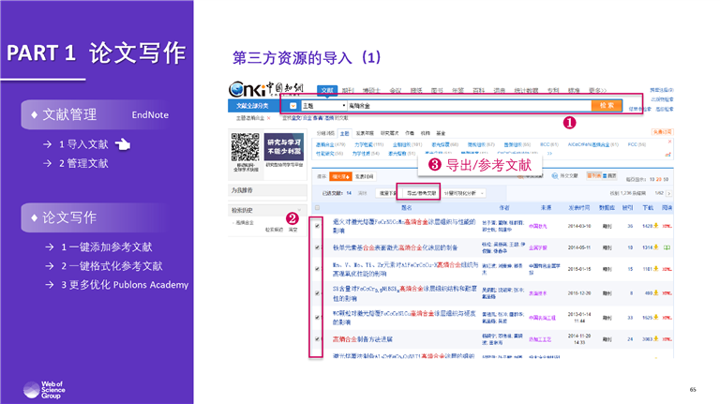Select the 期刊 database tab
The height and width of the screenshot is (404, 720).
[348, 90]
